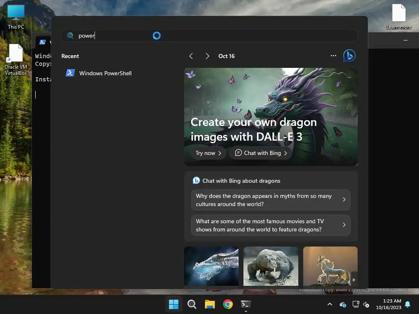Open the unicorn horse thumbnail
The image size is (419, 314).
(330, 266)
